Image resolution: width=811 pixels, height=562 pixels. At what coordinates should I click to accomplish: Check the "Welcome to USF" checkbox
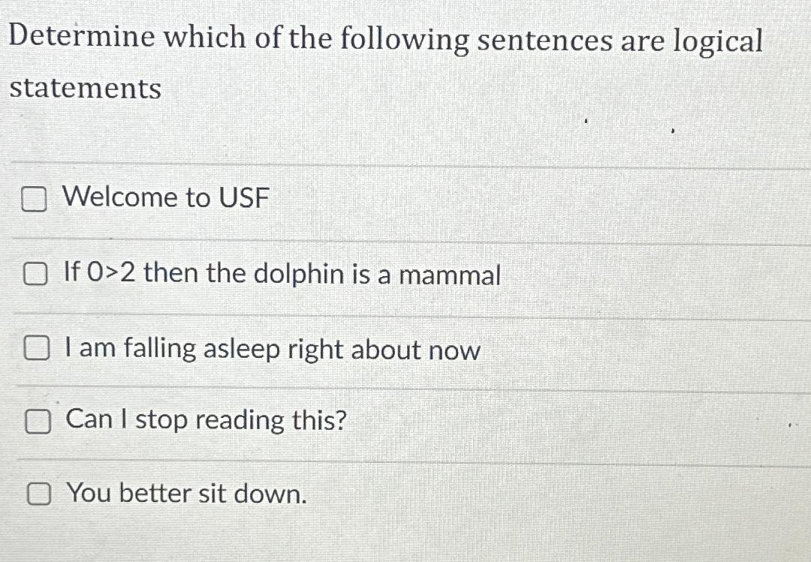coord(35,200)
